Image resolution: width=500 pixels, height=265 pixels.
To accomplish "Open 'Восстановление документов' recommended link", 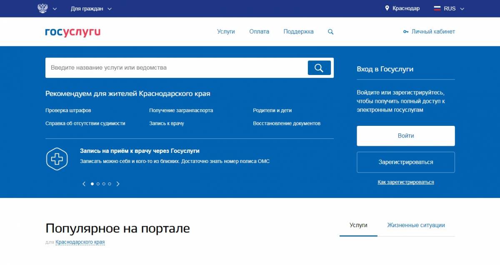I will click(x=287, y=123).
